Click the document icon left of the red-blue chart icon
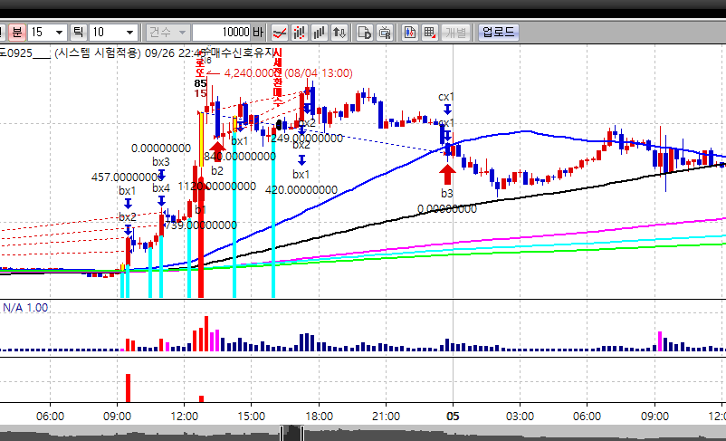Viewport: 726px width, 441px height. coord(384,32)
